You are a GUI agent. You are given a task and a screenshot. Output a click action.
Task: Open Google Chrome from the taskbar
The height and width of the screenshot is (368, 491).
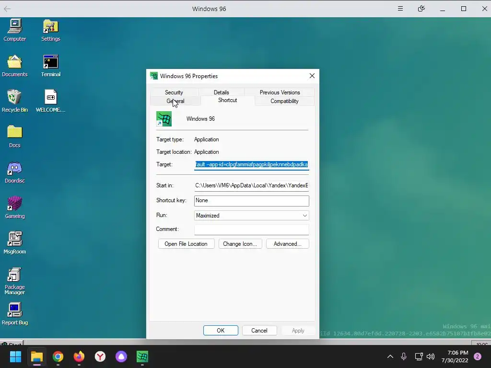coord(58,356)
